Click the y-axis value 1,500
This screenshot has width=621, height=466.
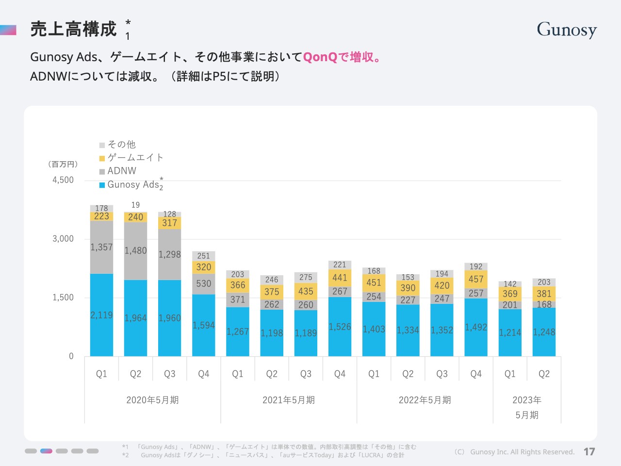pos(63,298)
